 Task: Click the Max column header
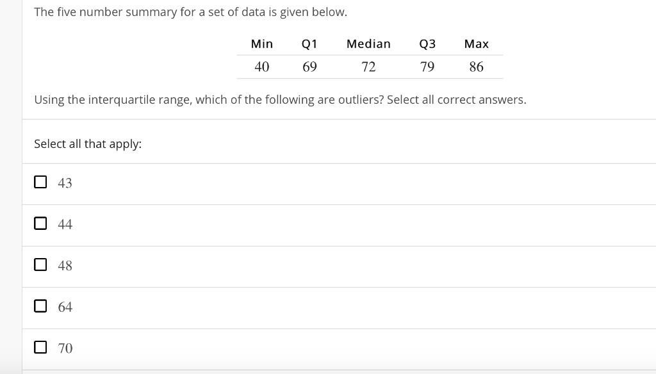point(477,44)
